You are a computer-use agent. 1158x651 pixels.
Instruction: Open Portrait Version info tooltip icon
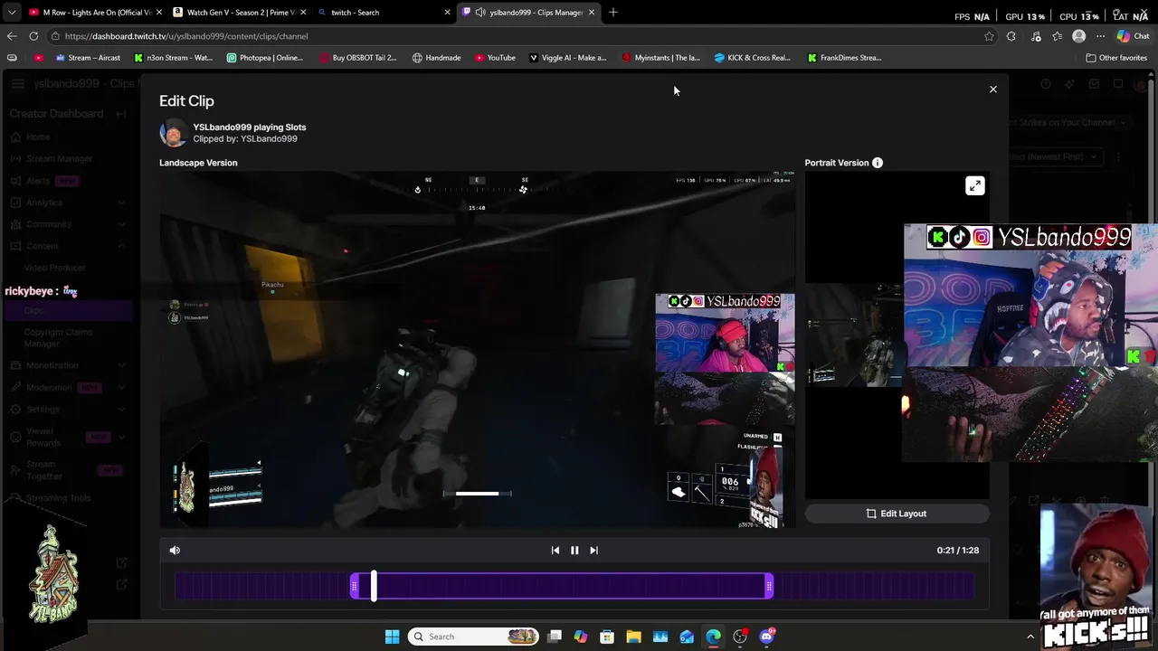pyautogui.click(x=877, y=163)
